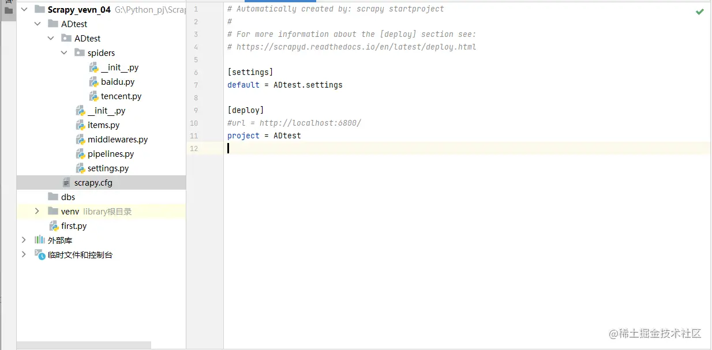Click the scratches and consoles icon
The width and height of the screenshot is (712, 350).
[x=40, y=254]
